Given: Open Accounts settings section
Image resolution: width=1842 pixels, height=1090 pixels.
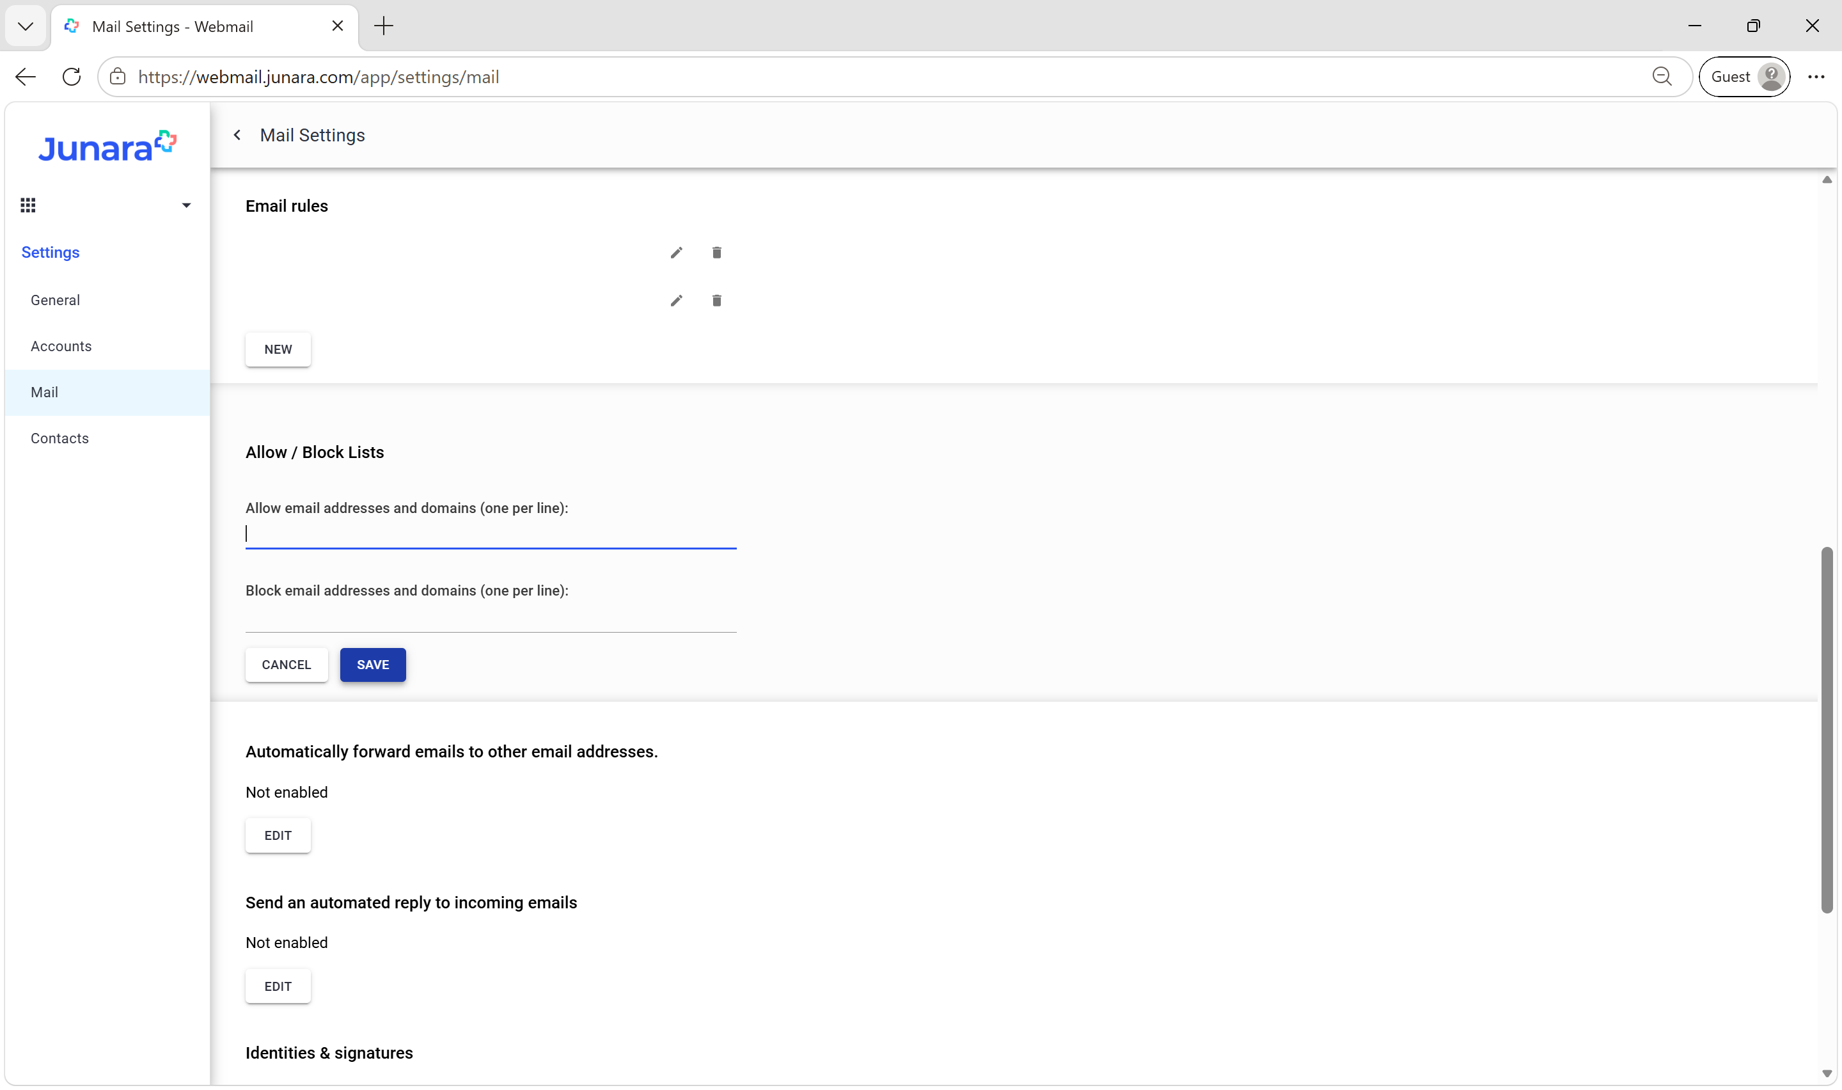Looking at the screenshot, I should (x=107, y=347).
